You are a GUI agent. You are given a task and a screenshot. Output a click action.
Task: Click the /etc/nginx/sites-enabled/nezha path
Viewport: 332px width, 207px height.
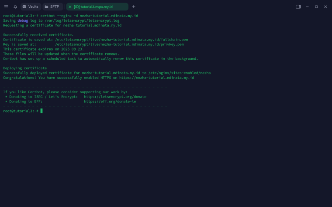click(180, 73)
